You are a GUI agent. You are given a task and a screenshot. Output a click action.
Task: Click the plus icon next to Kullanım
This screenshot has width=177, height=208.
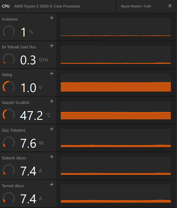[x=51, y=18]
